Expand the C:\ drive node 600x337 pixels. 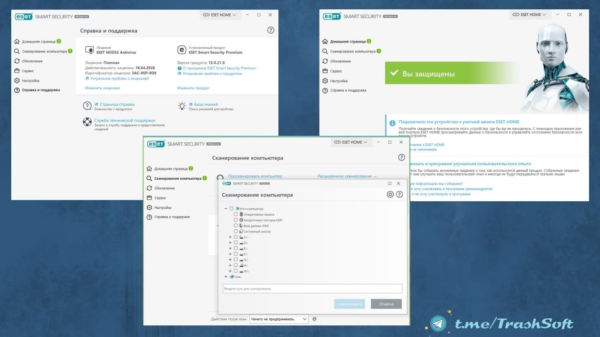click(230, 237)
